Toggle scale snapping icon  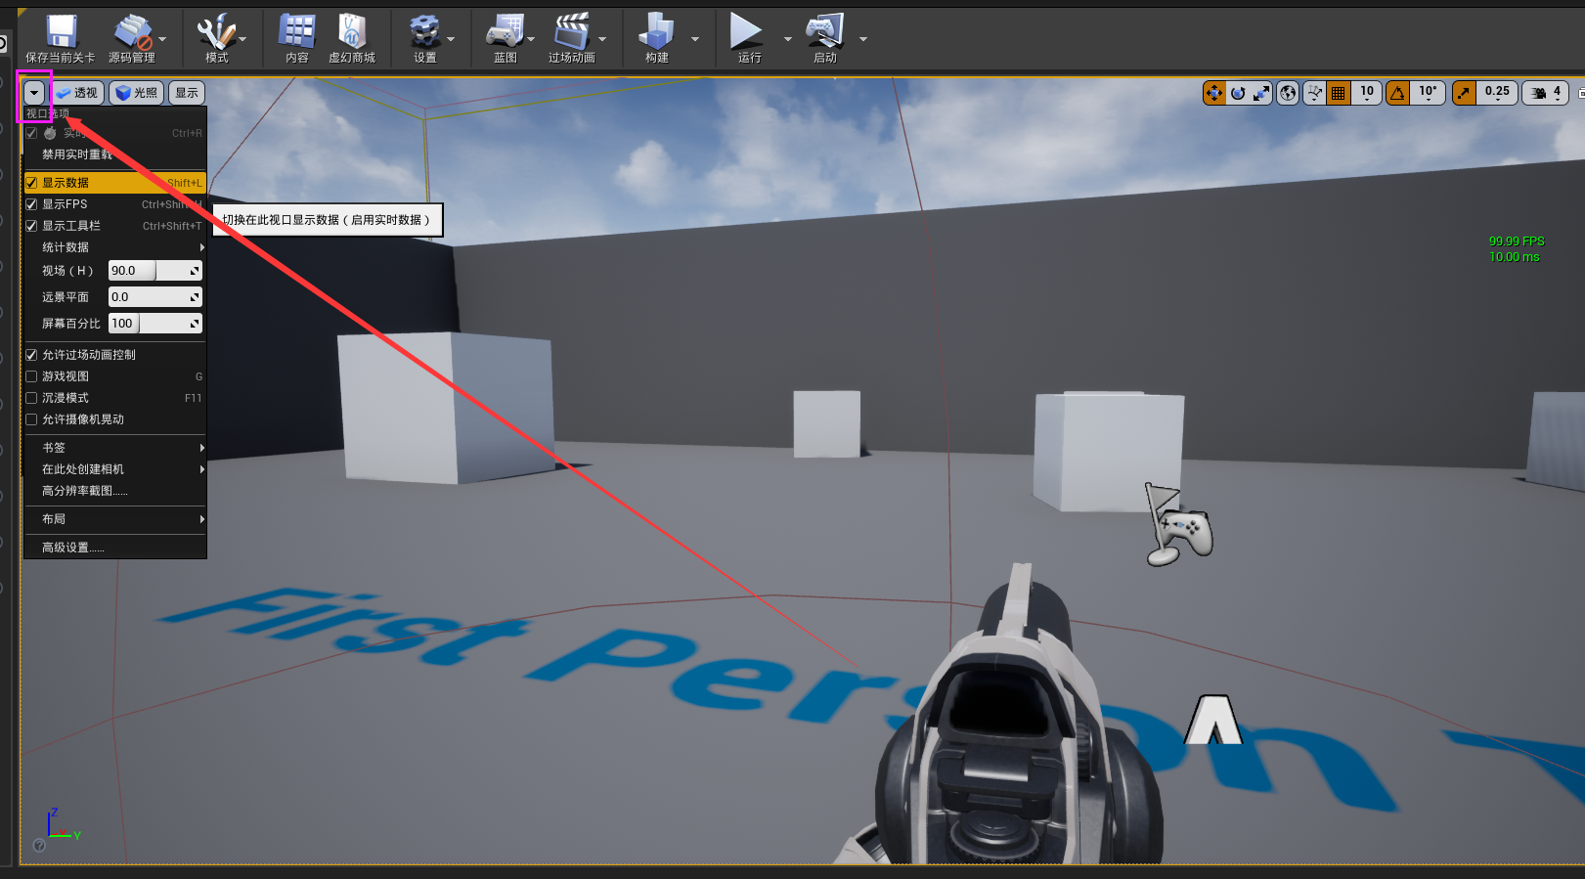[1464, 93]
